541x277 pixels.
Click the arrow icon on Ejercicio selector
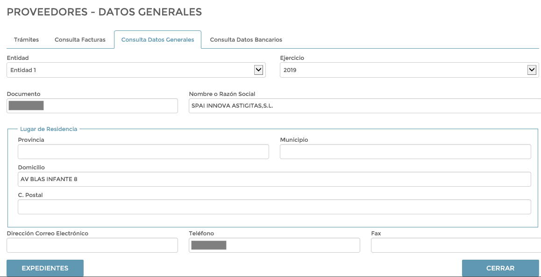tap(532, 70)
